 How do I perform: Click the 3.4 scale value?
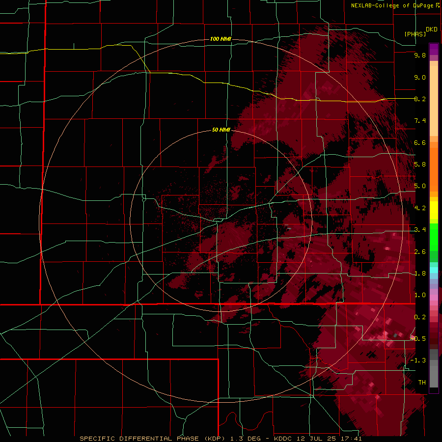coord(420,230)
